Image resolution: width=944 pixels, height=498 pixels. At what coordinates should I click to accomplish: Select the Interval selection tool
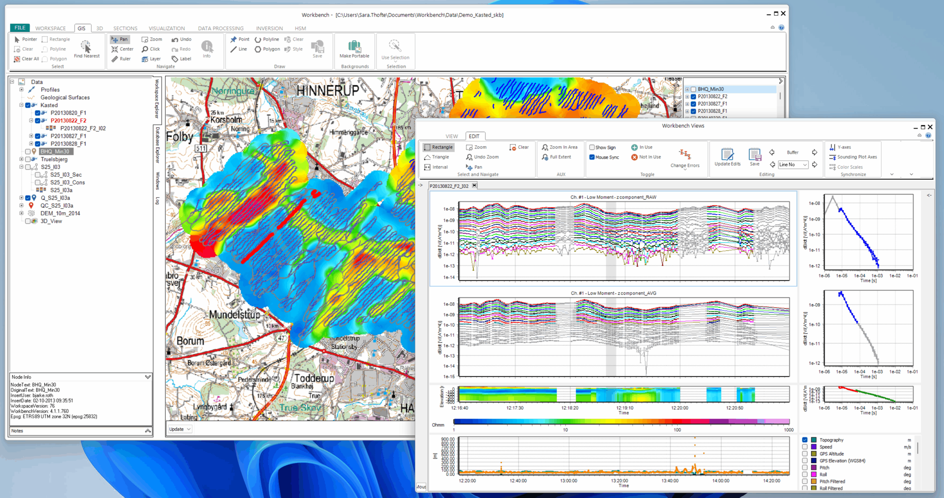(x=436, y=167)
